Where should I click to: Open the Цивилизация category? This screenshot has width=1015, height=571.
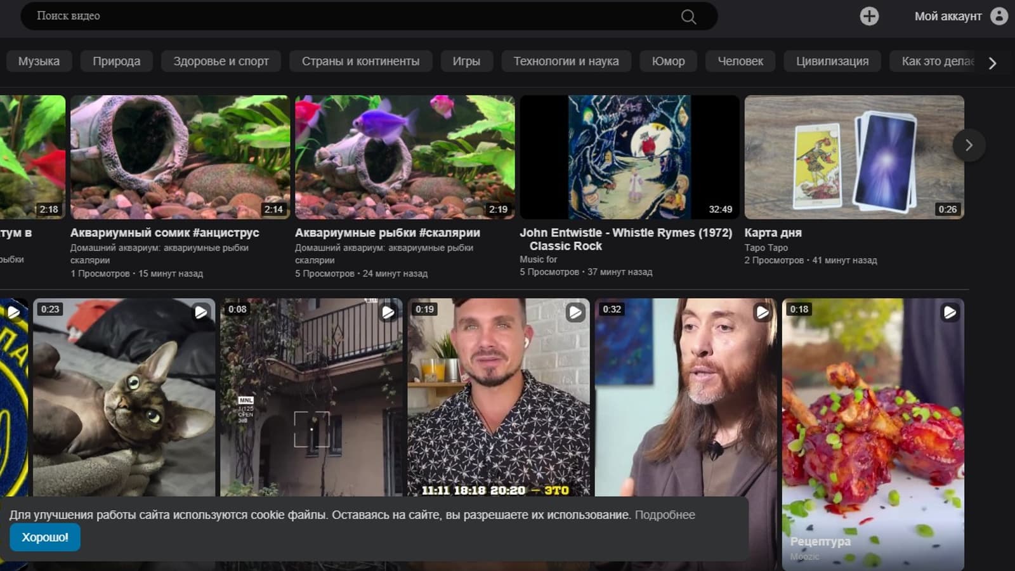pyautogui.click(x=832, y=62)
